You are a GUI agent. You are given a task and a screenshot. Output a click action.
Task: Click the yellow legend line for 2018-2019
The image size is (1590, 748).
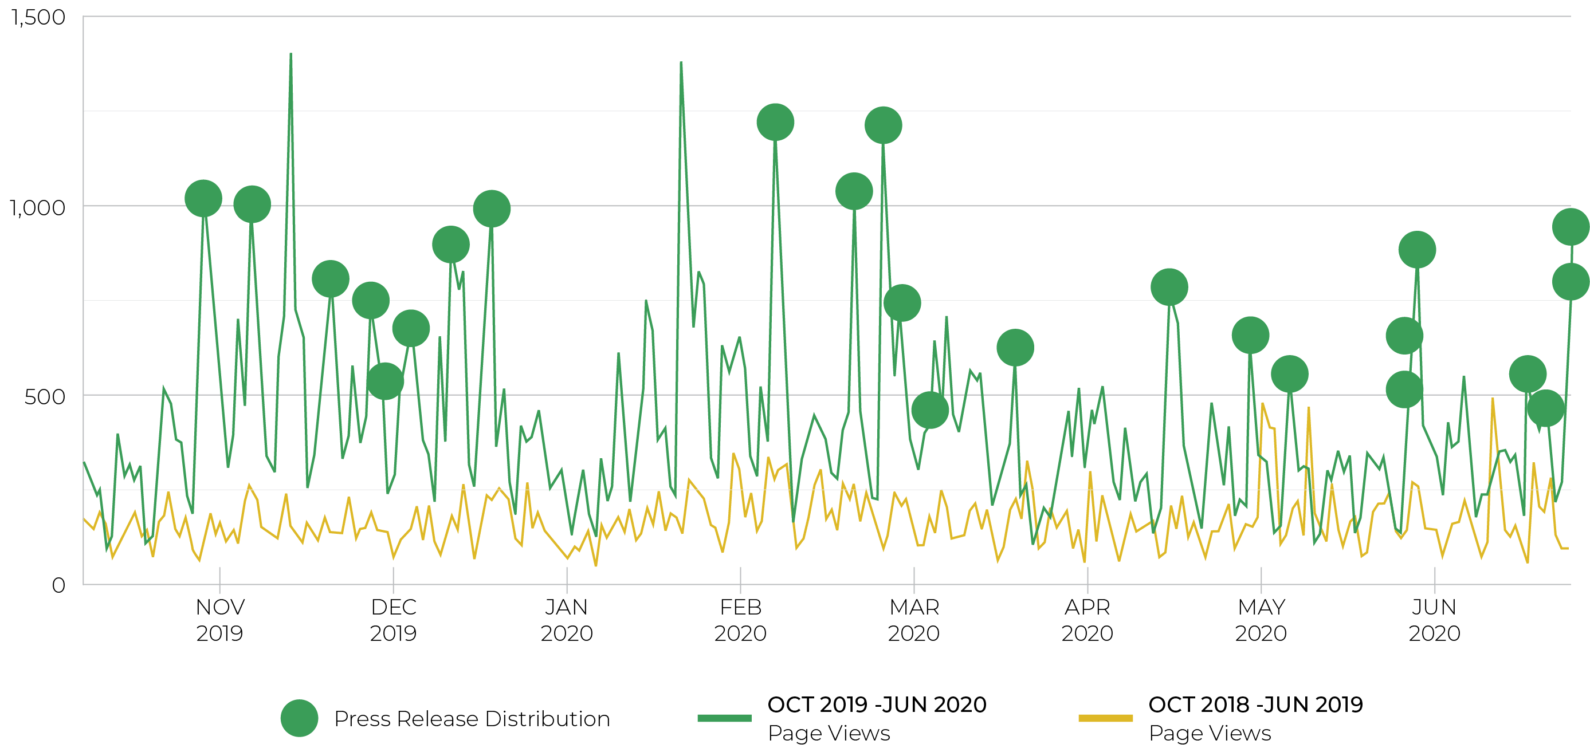pyautogui.click(x=1105, y=718)
